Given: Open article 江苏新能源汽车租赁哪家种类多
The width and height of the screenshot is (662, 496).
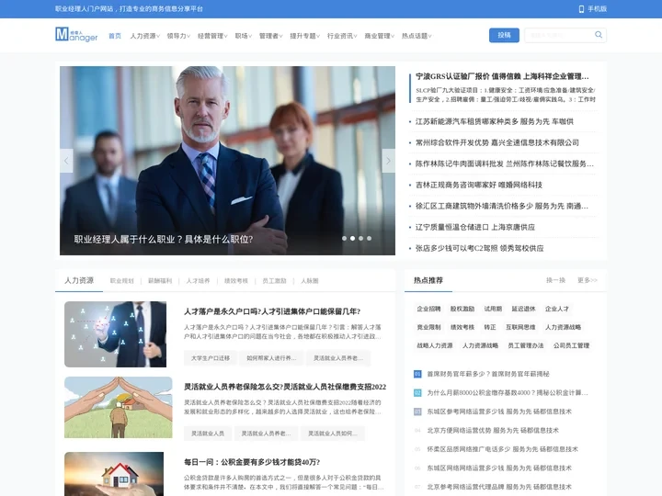Looking at the screenshot, I should click(x=495, y=121).
